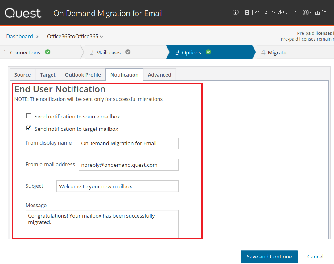Open the Advanced tab
The width and height of the screenshot is (334, 264).
tap(159, 75)
